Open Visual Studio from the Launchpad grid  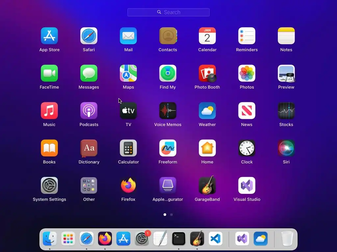pyautogui.click(x=247, y=185)
